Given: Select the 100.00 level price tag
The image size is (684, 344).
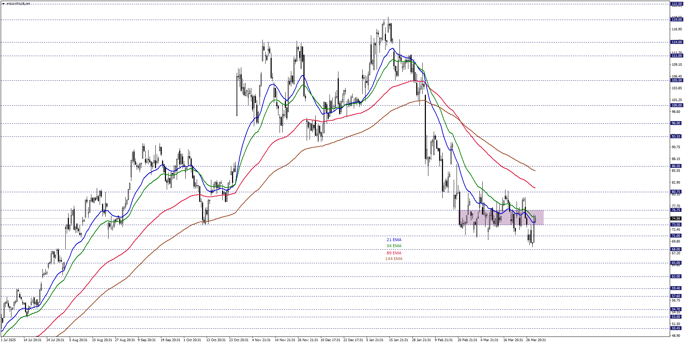Looking at the screenshot, I should tap(676, 105).
